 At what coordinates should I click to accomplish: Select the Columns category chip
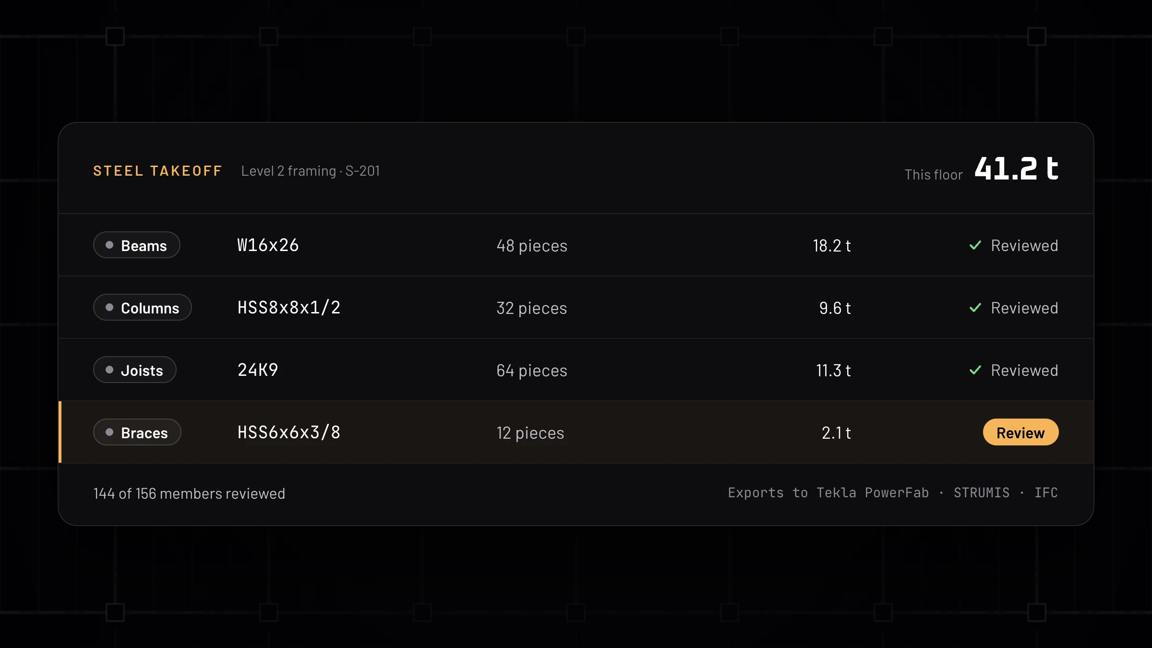coord(143,308)
